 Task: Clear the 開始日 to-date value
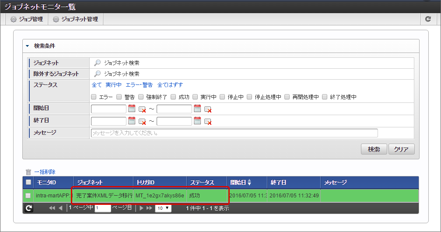[208, 109]
